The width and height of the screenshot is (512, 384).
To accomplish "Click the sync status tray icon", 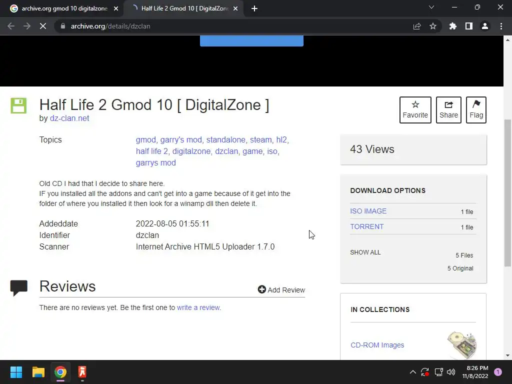I will click(x=425, y=372).
